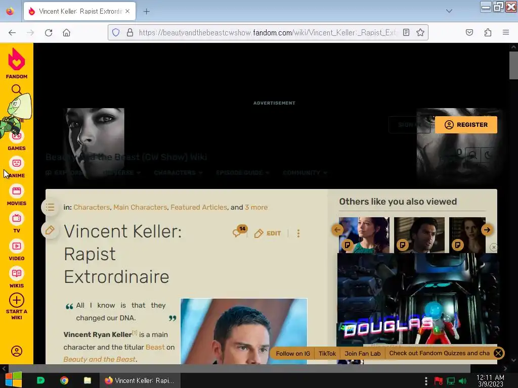Open the volume speaker tray icon
Screen dimensions: 518x388
(463, 381)
